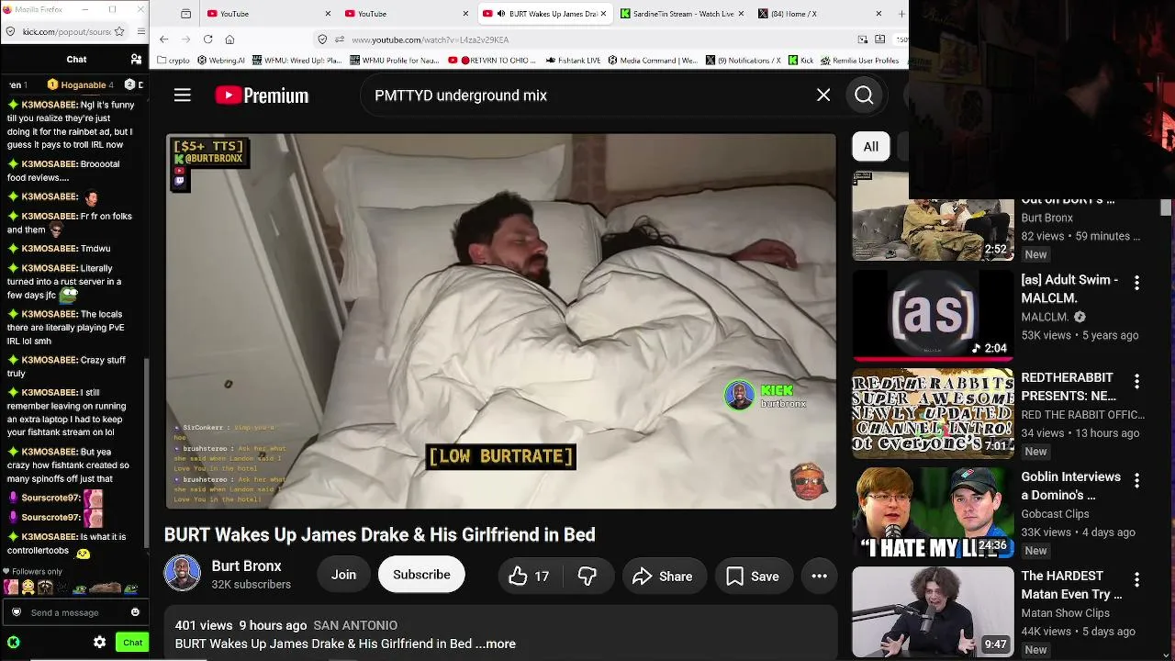Open REDTHERABBIT PRESENTS video title
Screen dimensions: 1175x661
click(x=1069, y=387)
